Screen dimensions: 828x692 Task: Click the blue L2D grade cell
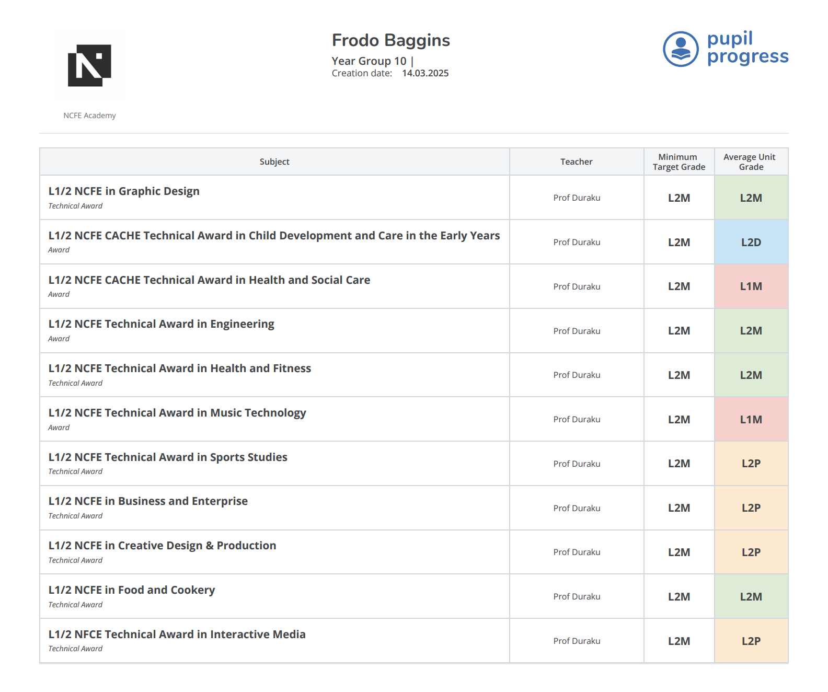tap(751, 243)
